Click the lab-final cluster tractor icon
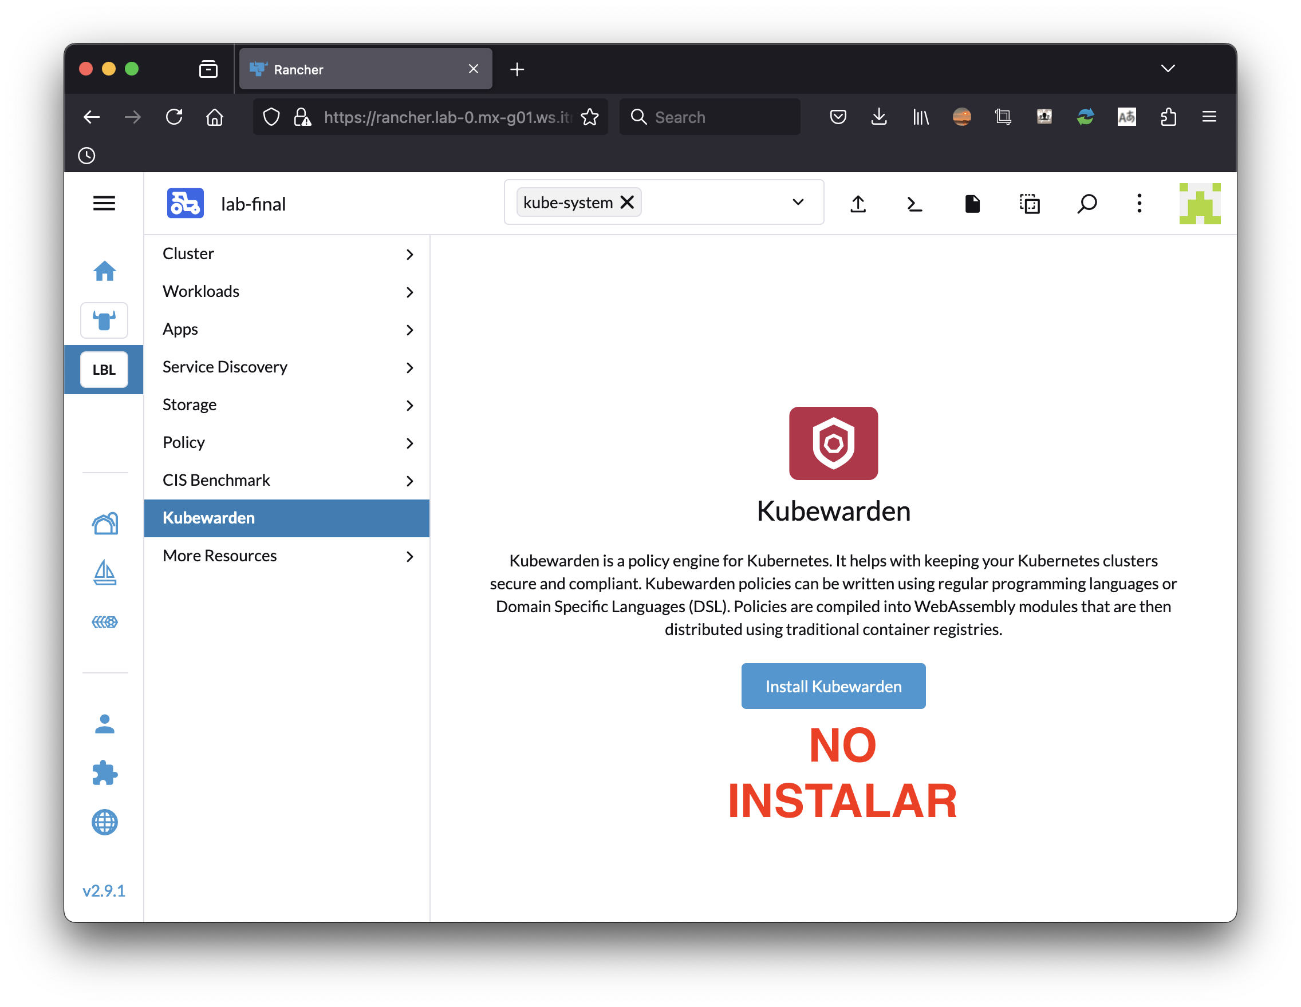Viewport: 1301px width, 1007px height. pyautogui.click(x=186, y=204)
